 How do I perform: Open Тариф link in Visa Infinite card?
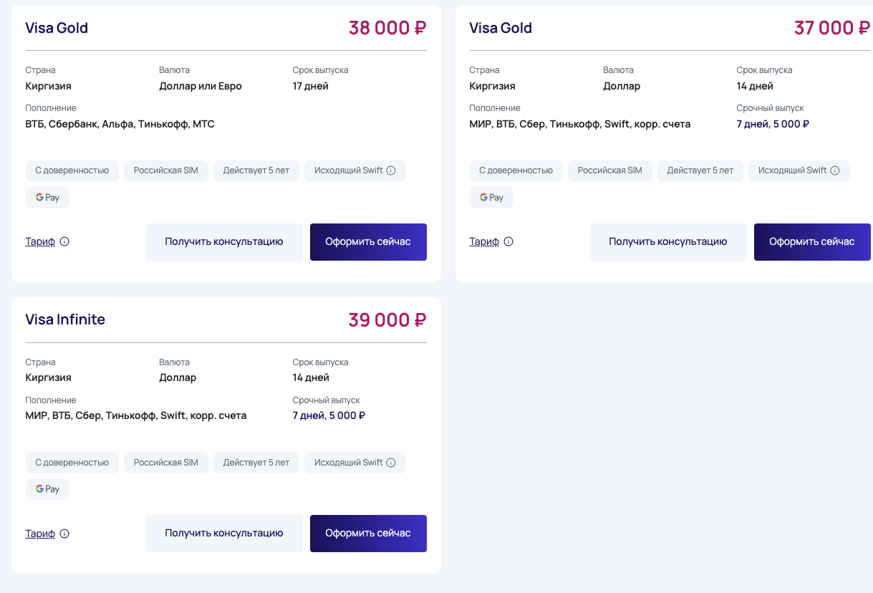click(x=40, y=534)
